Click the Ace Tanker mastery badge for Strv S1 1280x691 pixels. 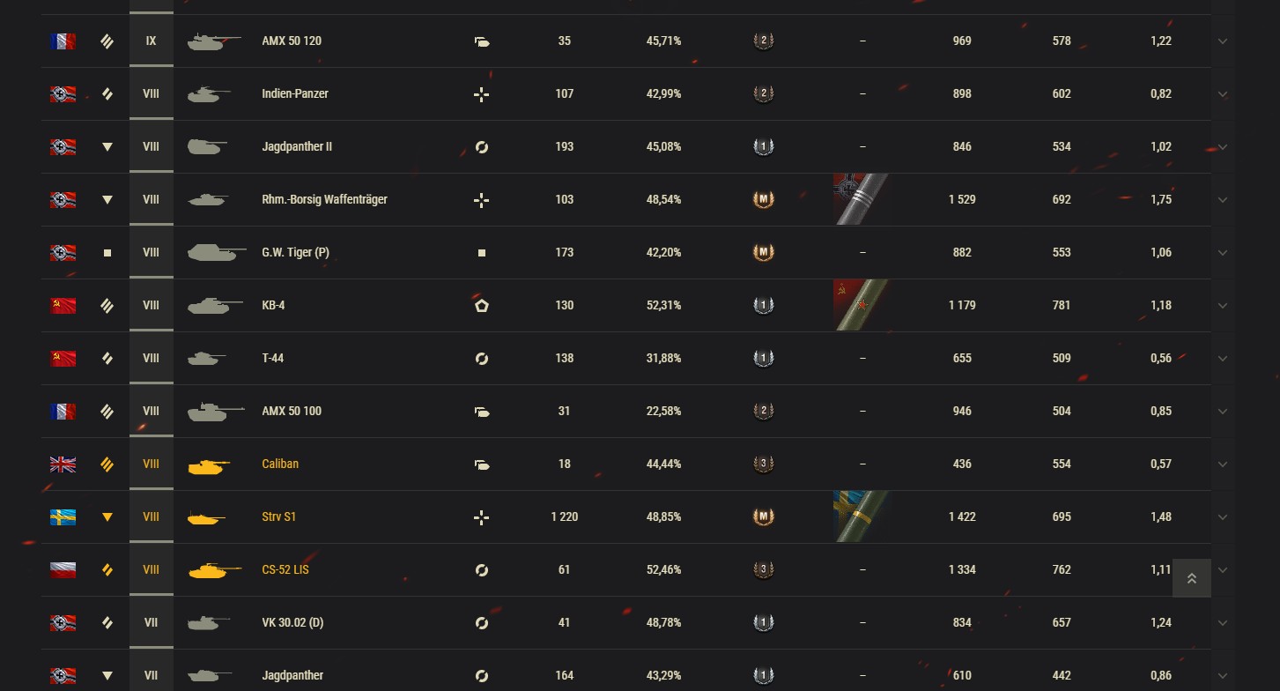click(763, 517)
